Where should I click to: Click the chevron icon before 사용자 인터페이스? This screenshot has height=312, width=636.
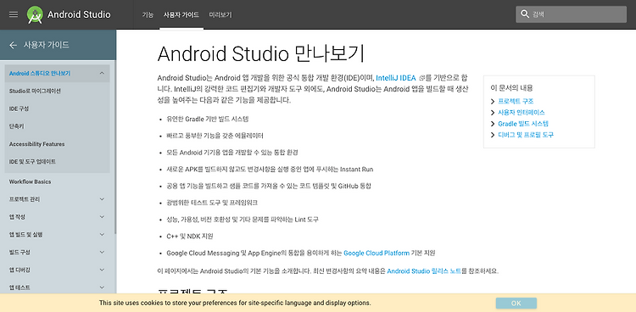[493, 113]
